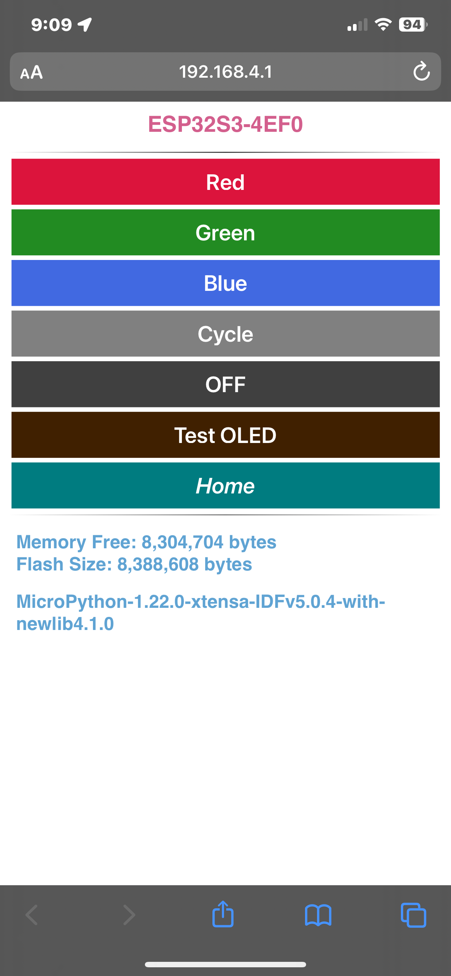Go to the Home link
451x976 pixels.
pyautogui.click(x=225, y=485)
